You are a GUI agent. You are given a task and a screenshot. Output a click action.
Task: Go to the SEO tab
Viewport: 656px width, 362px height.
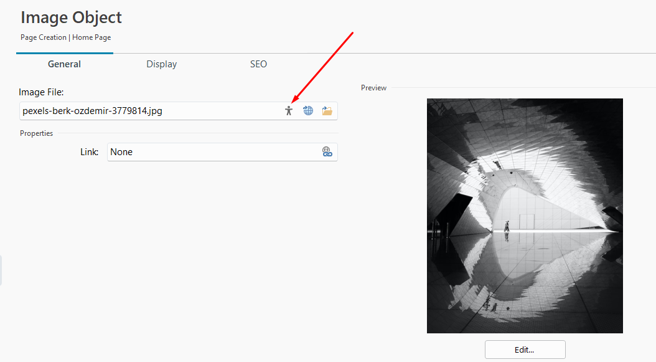(258, 64)
